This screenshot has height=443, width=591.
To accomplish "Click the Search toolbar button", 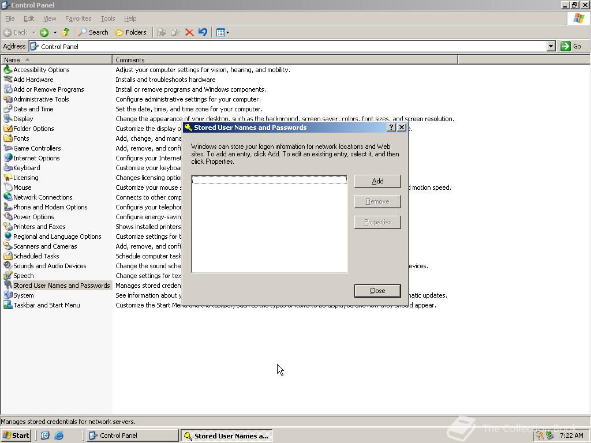I will [x=93, y=32].
